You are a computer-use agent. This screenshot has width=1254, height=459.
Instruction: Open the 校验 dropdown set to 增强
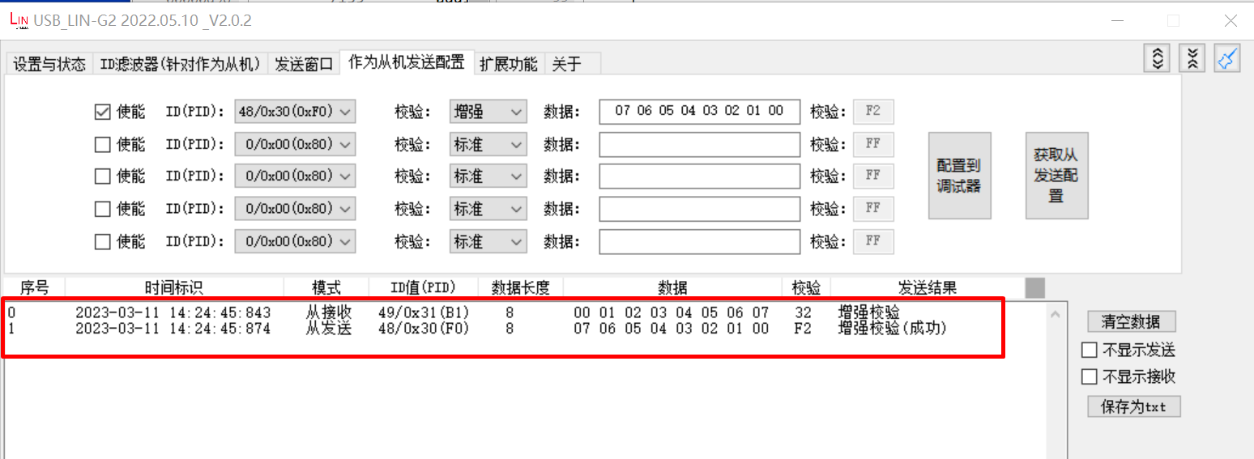click(x=488, y=112)
